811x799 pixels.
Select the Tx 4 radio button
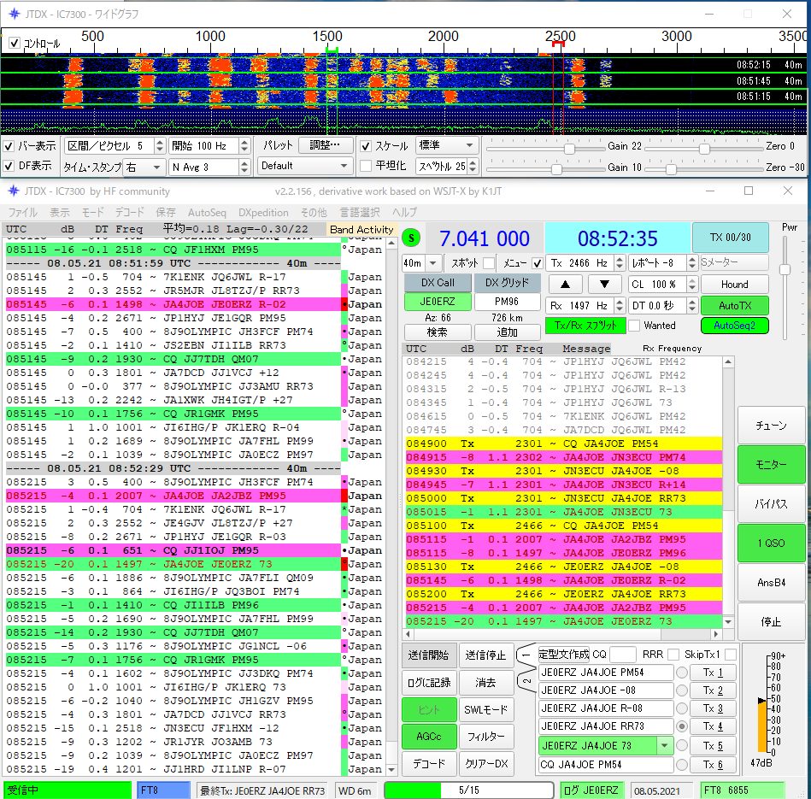coord(682,726)
